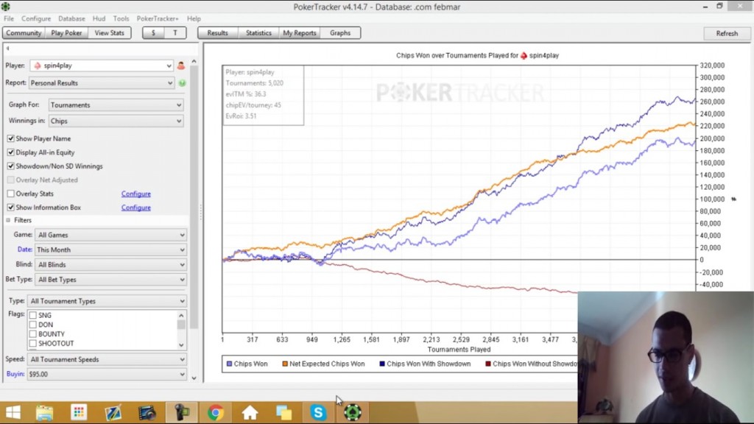Click the Refresh button
This screenshot has width=754, height=424.
[727, 34]
